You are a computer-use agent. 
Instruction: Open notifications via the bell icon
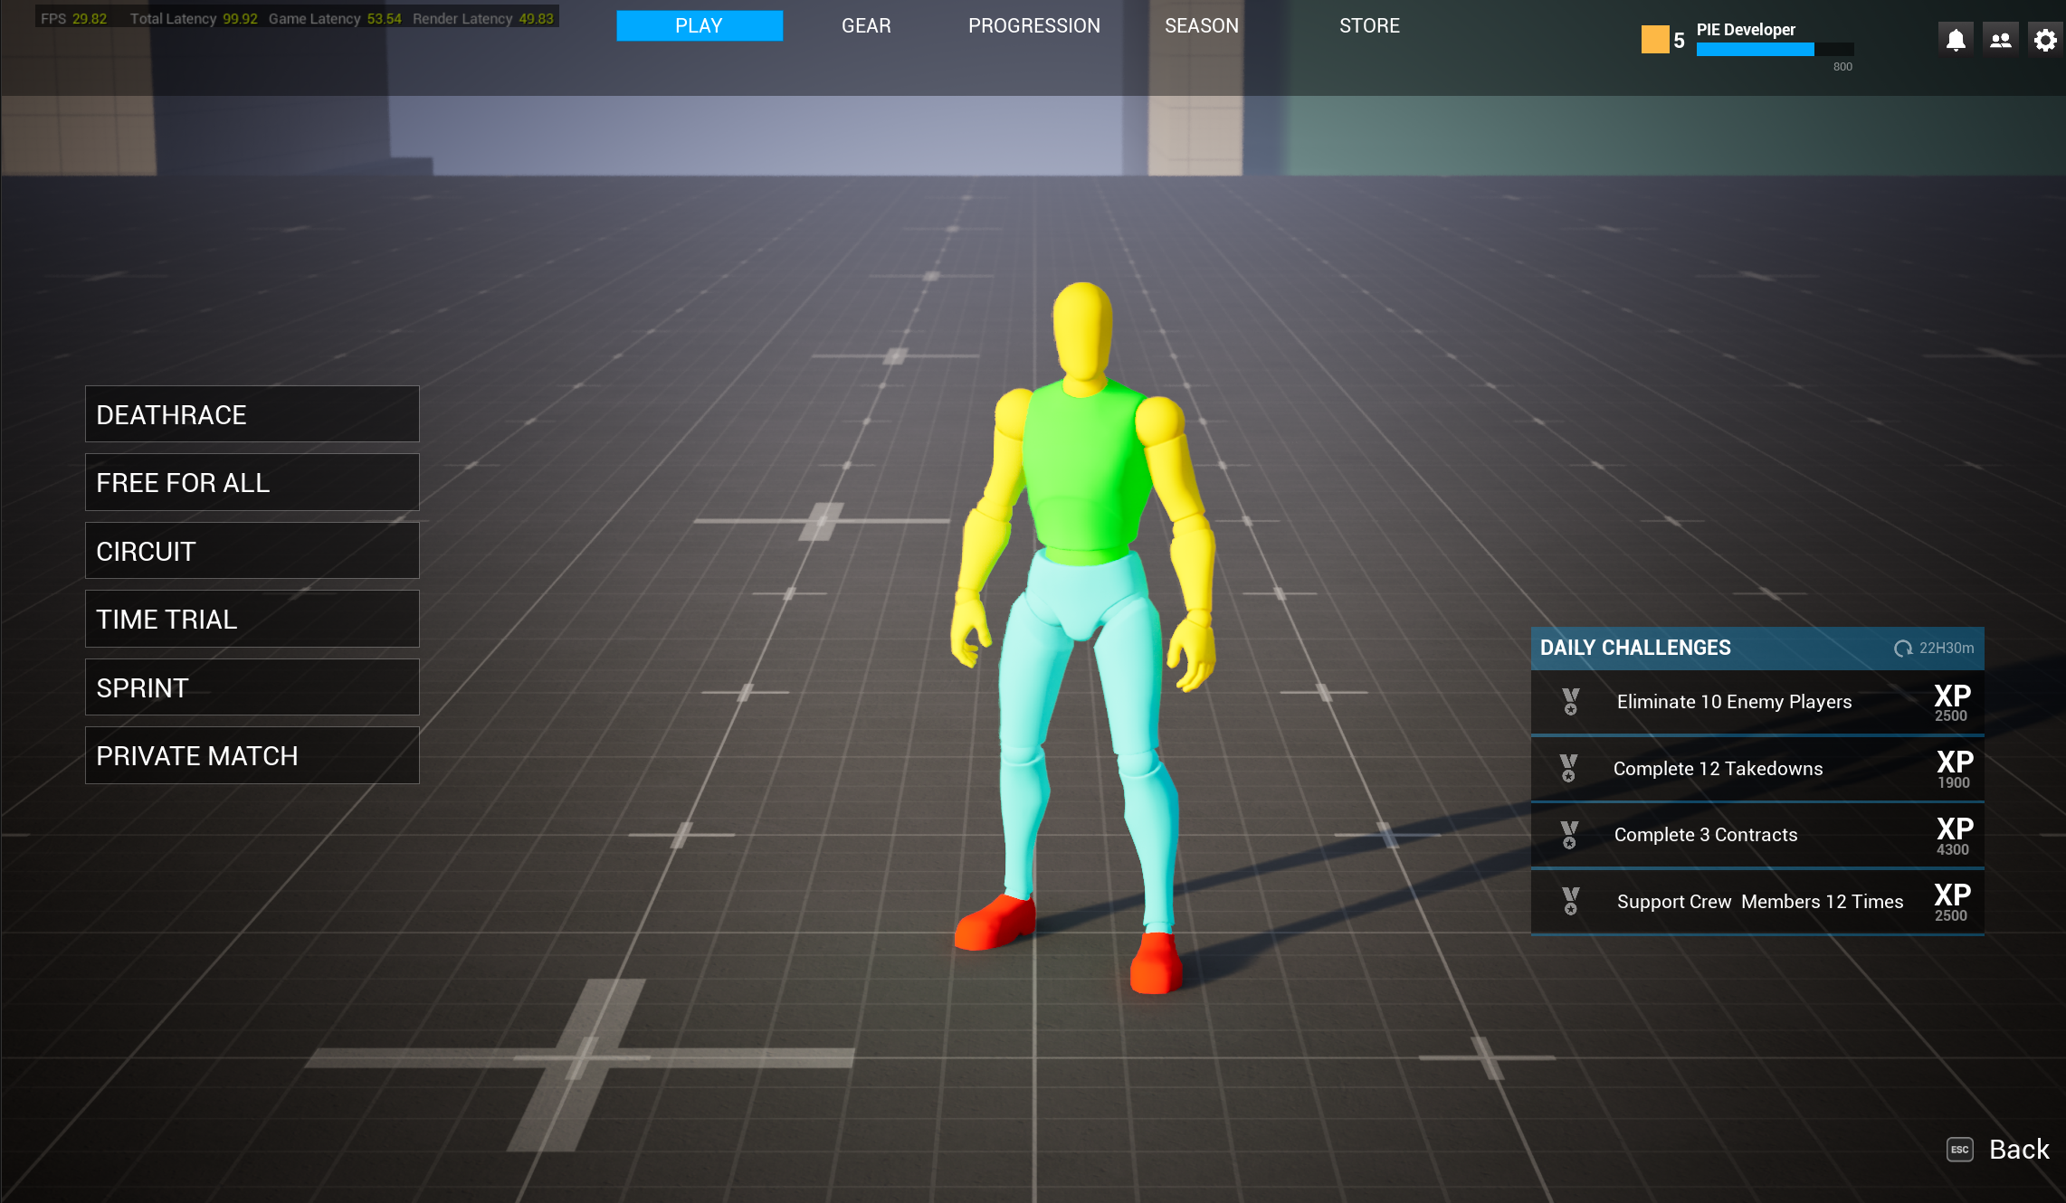click(1955, 38)
